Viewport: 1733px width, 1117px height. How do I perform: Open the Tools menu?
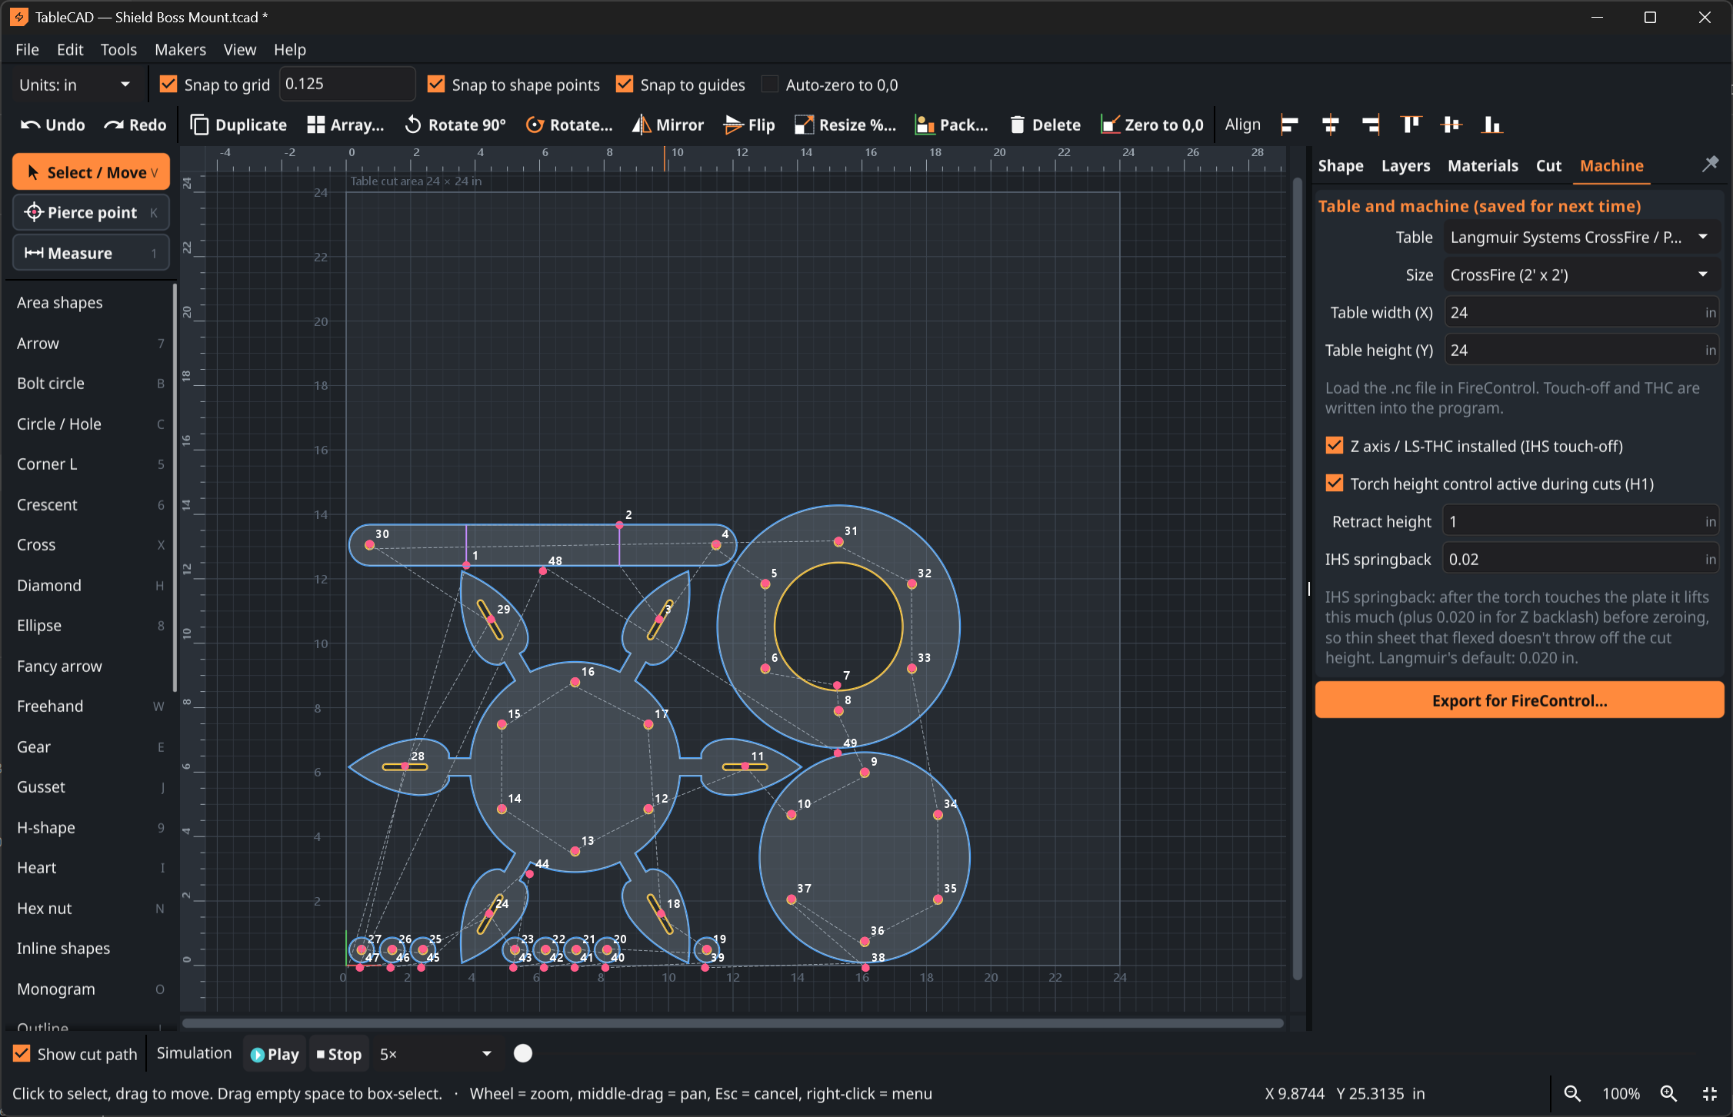click(118, 49)
